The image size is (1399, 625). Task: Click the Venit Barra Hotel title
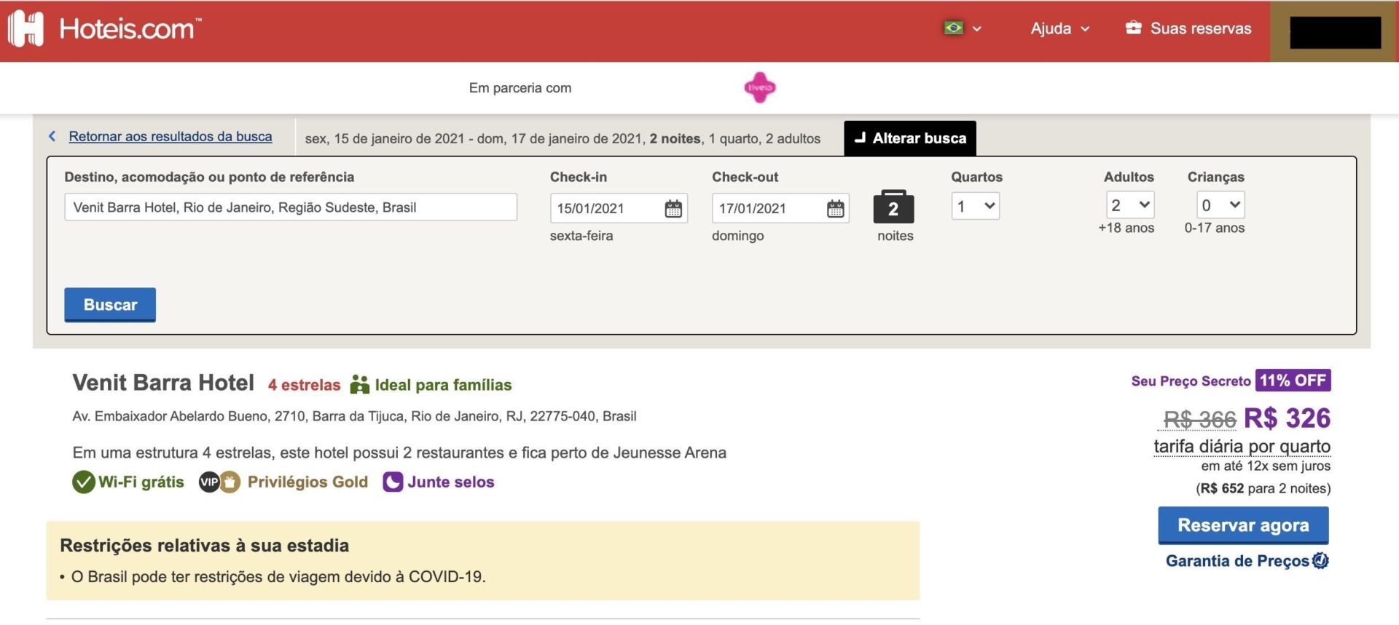tap(163, 383)
